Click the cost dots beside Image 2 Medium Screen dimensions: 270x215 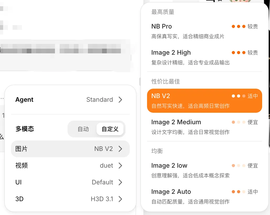click(239, 122)
